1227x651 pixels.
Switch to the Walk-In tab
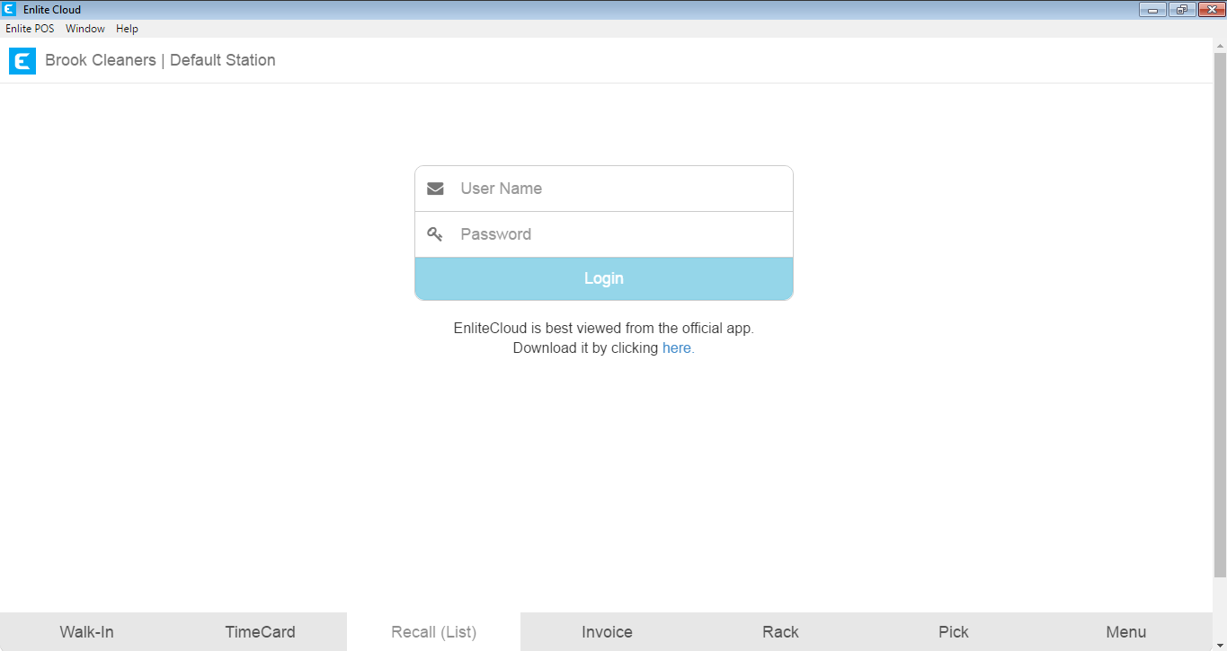(x=86, y=632)
